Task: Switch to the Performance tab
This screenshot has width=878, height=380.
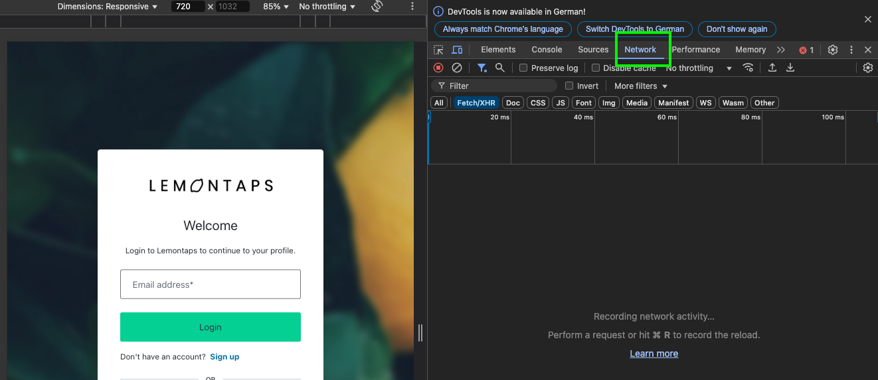Action: (695, 50)
